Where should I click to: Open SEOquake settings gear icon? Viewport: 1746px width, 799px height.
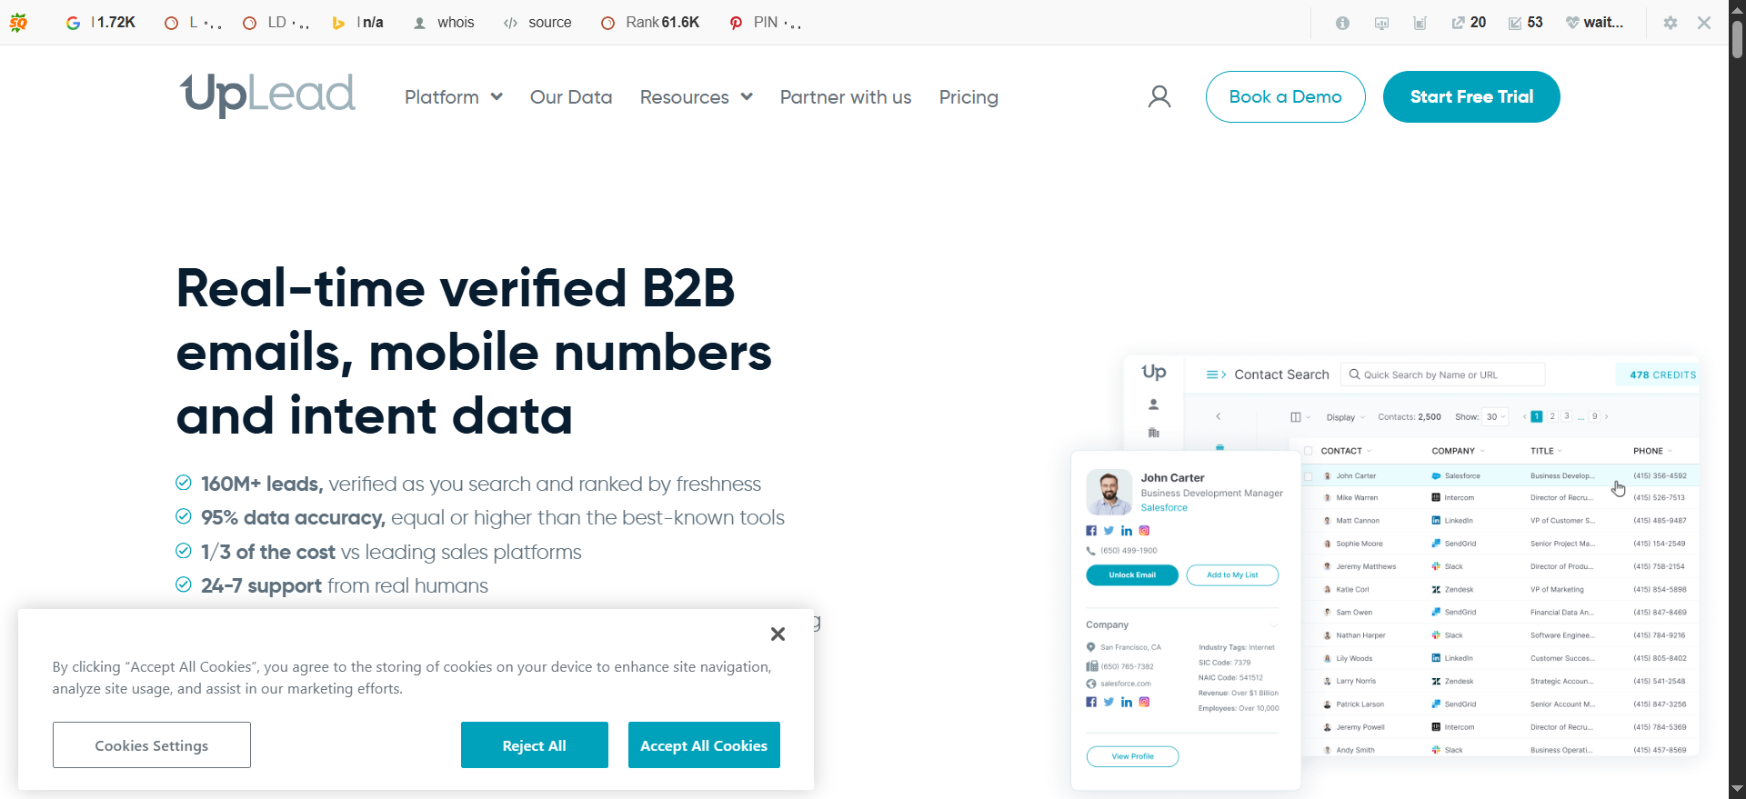[x=1671, y=23]
